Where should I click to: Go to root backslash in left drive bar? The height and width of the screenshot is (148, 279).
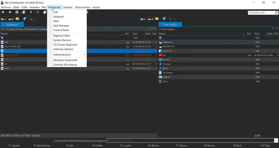click(31, 19)
